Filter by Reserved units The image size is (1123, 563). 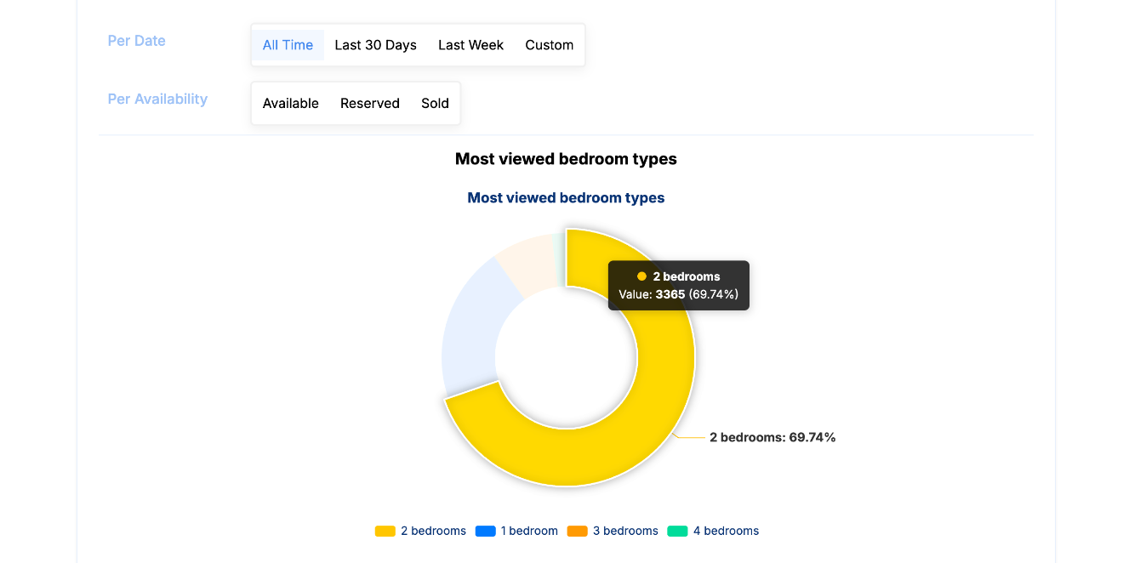369,104
